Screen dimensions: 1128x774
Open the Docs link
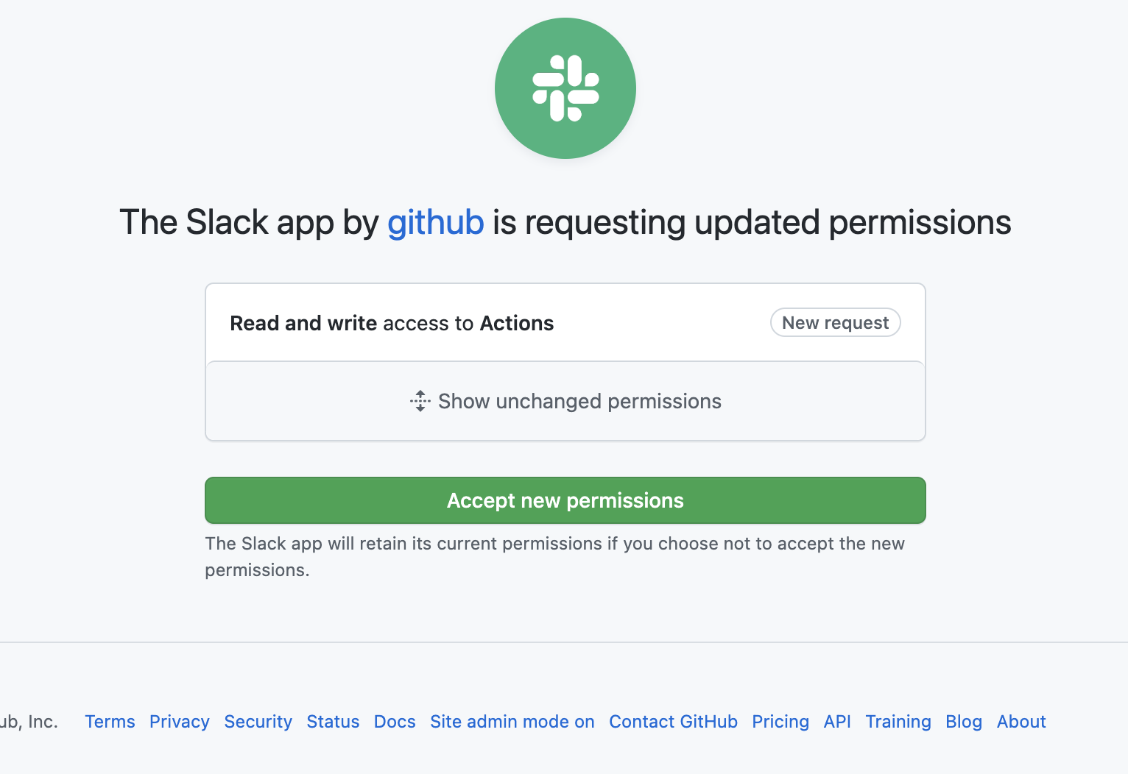[394, 722]
